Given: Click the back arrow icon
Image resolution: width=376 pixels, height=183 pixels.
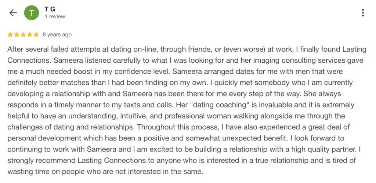Looking at the screenshot, I should (x=13, y=13).
